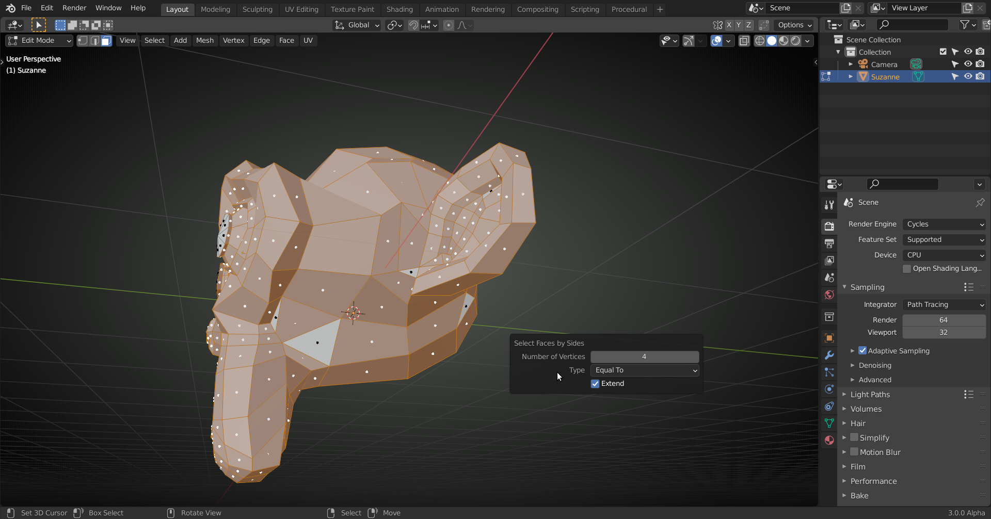Hide Suzanne in viewport via eye icon
991x519 pixels.
click(968, 76)
